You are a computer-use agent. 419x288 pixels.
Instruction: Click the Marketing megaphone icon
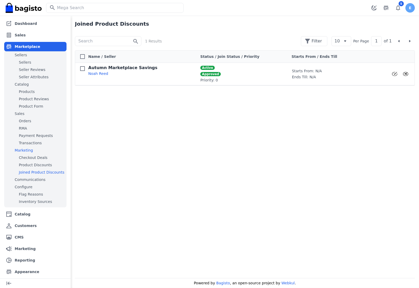click(x=9, y=249)
